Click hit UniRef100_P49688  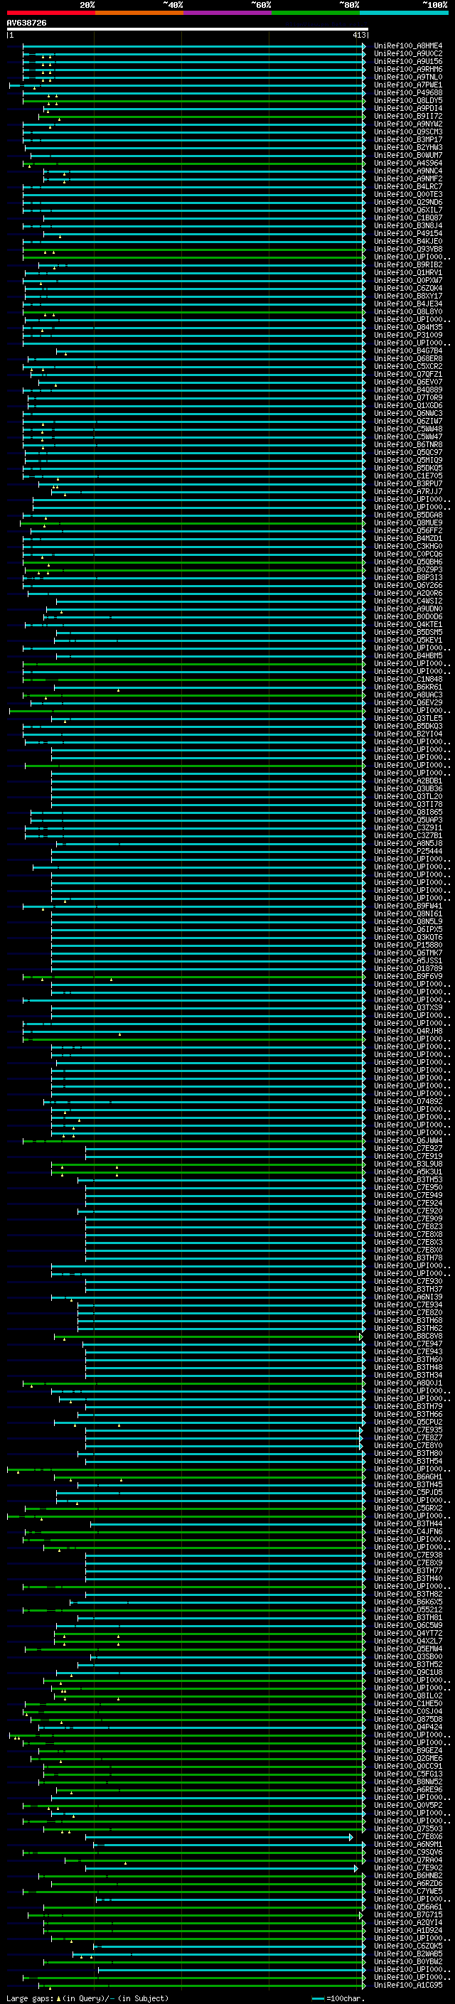point(407,92)
